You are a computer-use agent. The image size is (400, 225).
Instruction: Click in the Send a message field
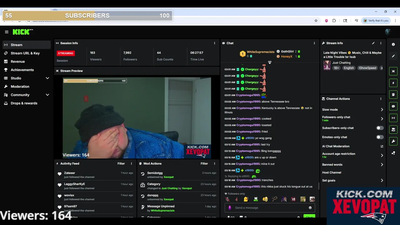(270, 208)
